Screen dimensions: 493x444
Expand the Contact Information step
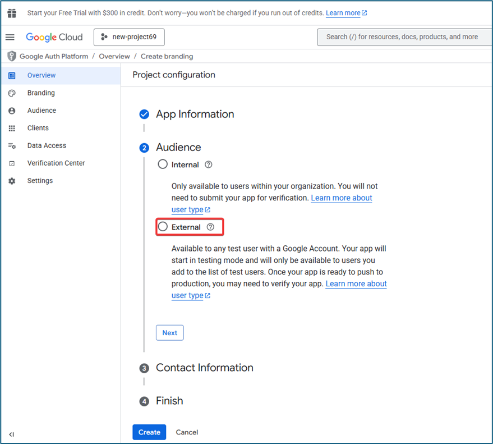click(x=204, y=368)
